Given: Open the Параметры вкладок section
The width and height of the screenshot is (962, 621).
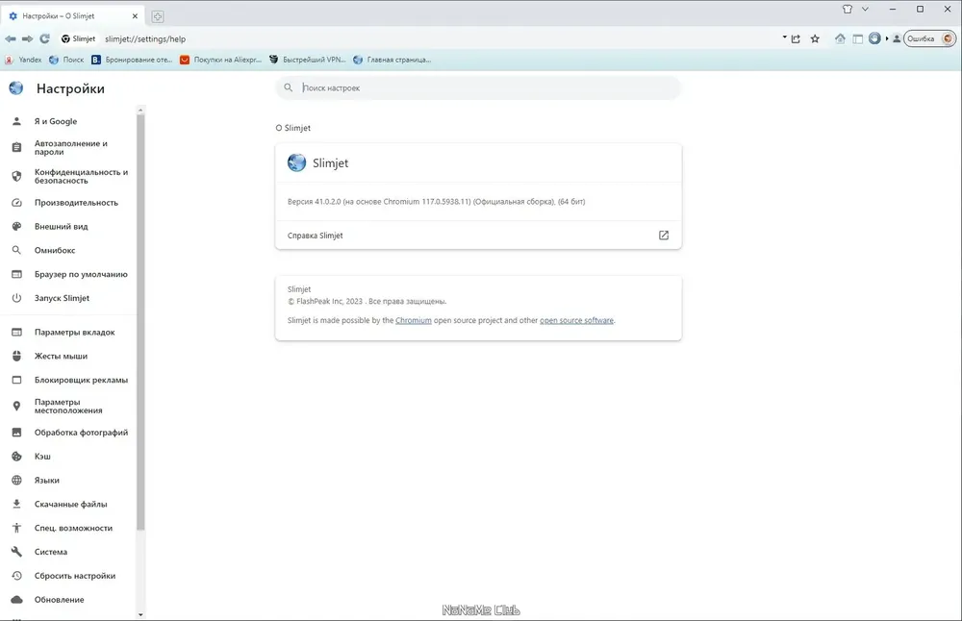Looking at the screenshot, I should [x=68, y=333].
